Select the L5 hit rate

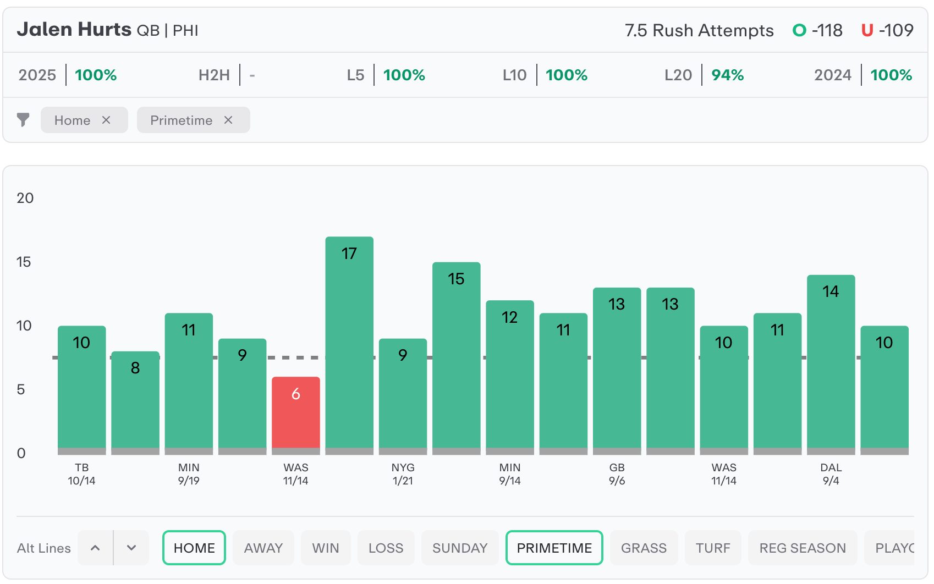pyautogui.click(x=386, y=75)
